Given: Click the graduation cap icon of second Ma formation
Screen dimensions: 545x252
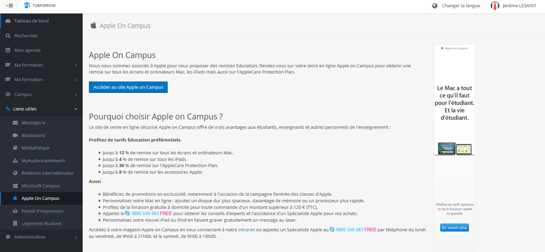Looking at the screenshot, I should click(8, 79).
